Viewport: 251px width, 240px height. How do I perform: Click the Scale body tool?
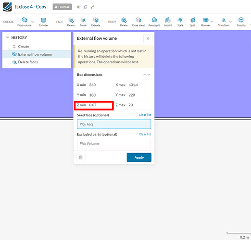(x=180, y=22)
